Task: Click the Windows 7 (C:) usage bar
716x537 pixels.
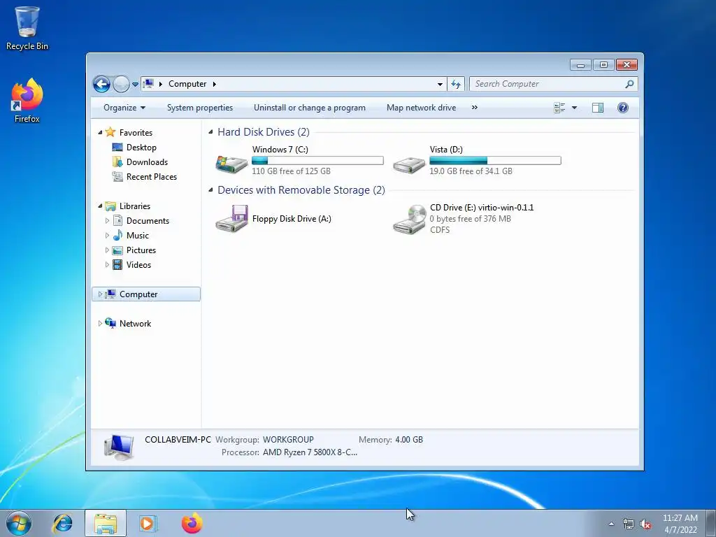Action: [x=317, y=160]
